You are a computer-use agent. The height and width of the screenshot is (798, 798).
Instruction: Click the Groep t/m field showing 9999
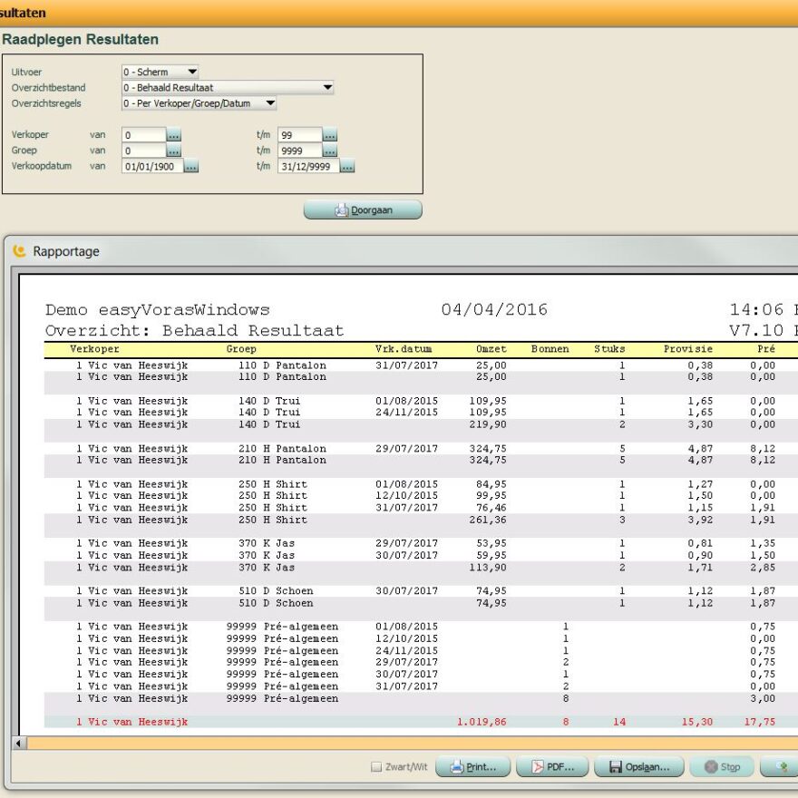(300, 151)
